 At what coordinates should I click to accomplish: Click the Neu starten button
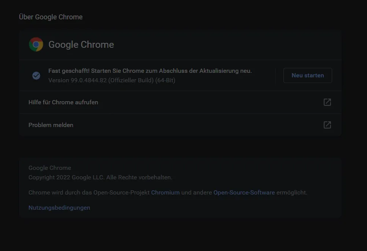pos(307,75)
